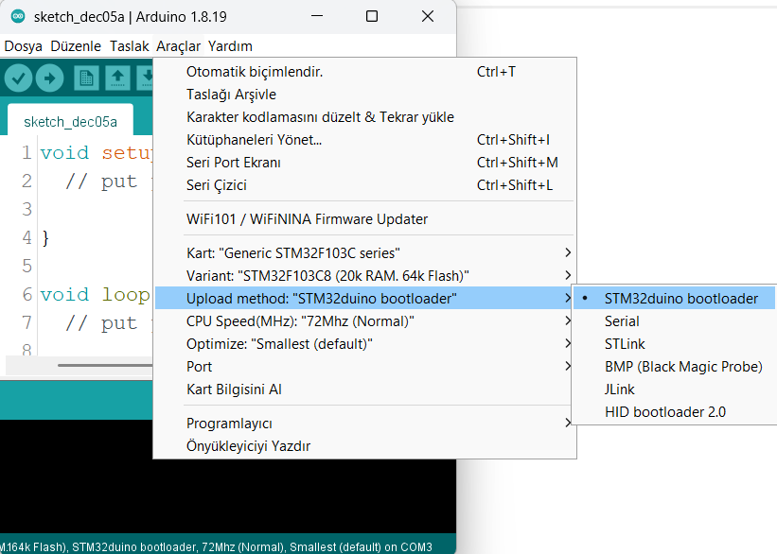Click the New sketch file icon
Screen dimensions: 777x554
tap(86, 78)
